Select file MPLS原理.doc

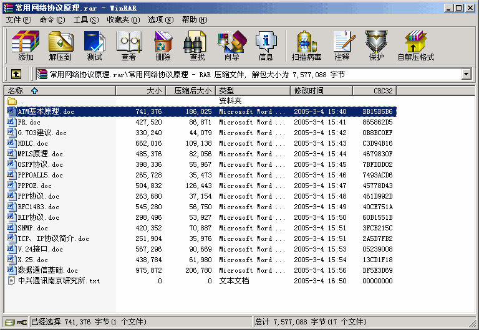click(40, 154)
